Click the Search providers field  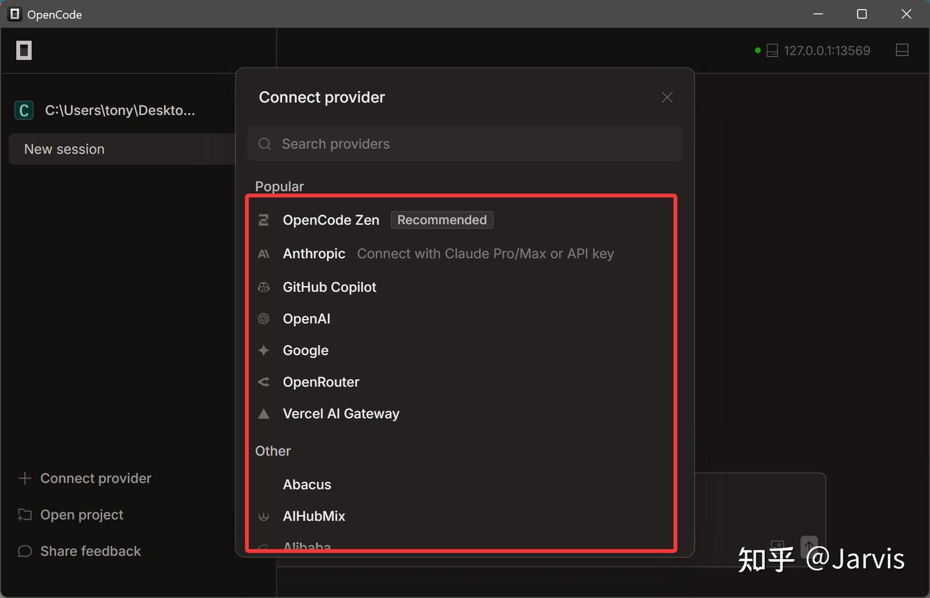465,144
